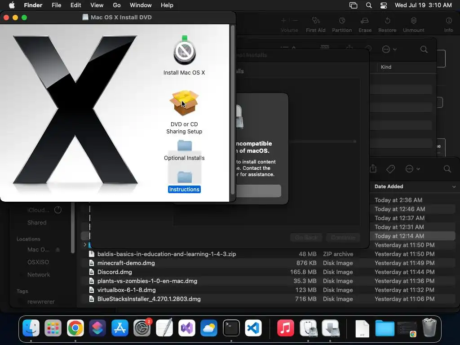Click the Date Added column header
Viewport: 460px width, 345px height.
(389, 186)
